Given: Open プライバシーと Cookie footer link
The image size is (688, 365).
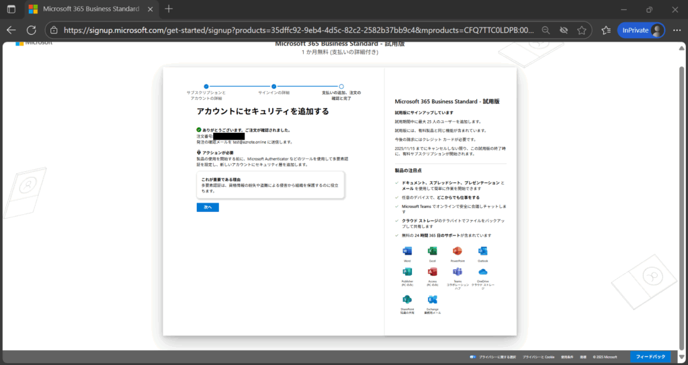Looking at the screenshot, I should [x=538, y=357].
